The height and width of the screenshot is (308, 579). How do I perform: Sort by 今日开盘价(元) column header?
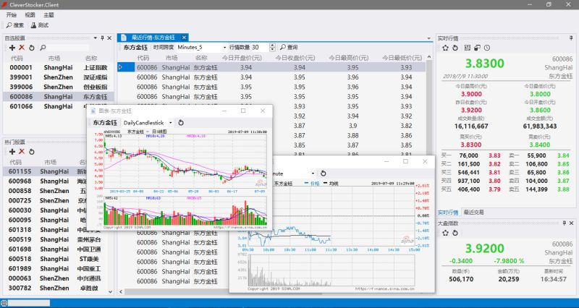pos(242,58)
